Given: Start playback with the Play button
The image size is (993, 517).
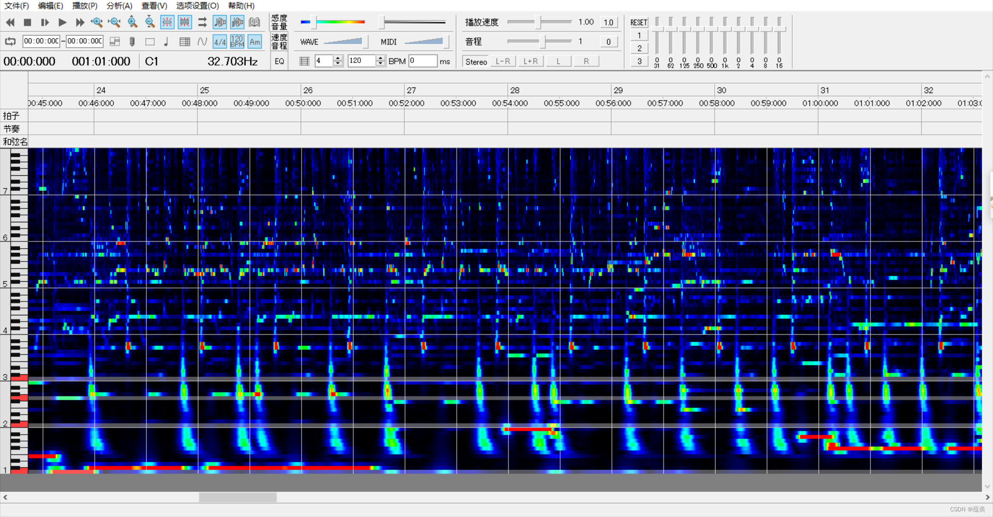Looking at the screenshot, I should [62, 22].
